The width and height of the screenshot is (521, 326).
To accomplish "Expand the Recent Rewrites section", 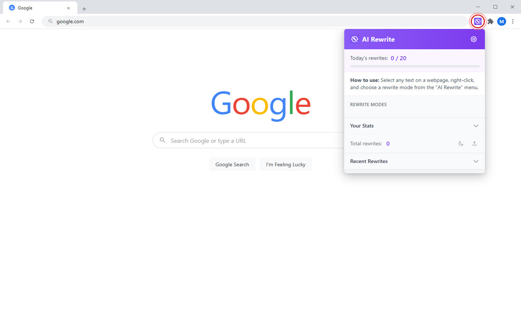I will point(414,161).
